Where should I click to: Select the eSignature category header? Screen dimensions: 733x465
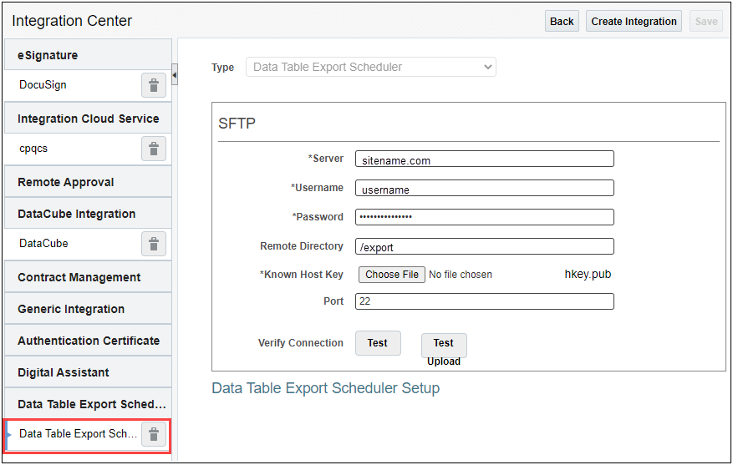coord(88,55)
